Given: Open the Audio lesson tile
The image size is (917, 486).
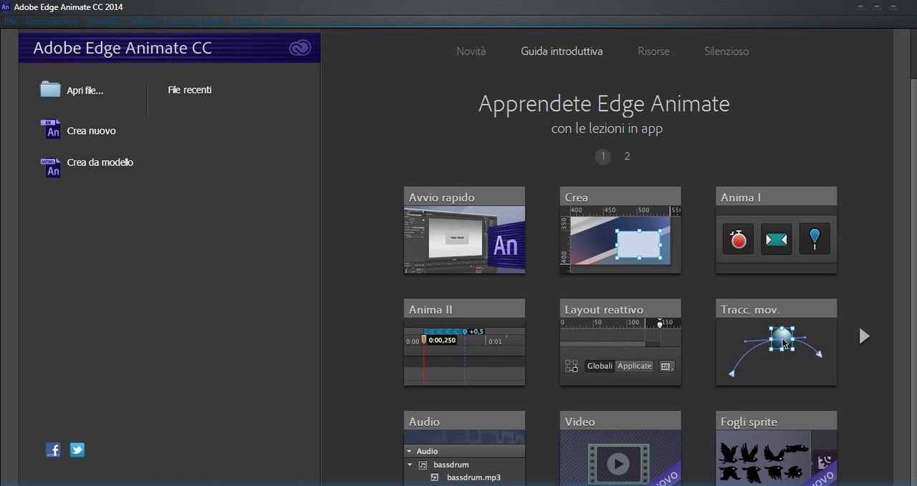Looking at the screenshot, I should (464, 448).
